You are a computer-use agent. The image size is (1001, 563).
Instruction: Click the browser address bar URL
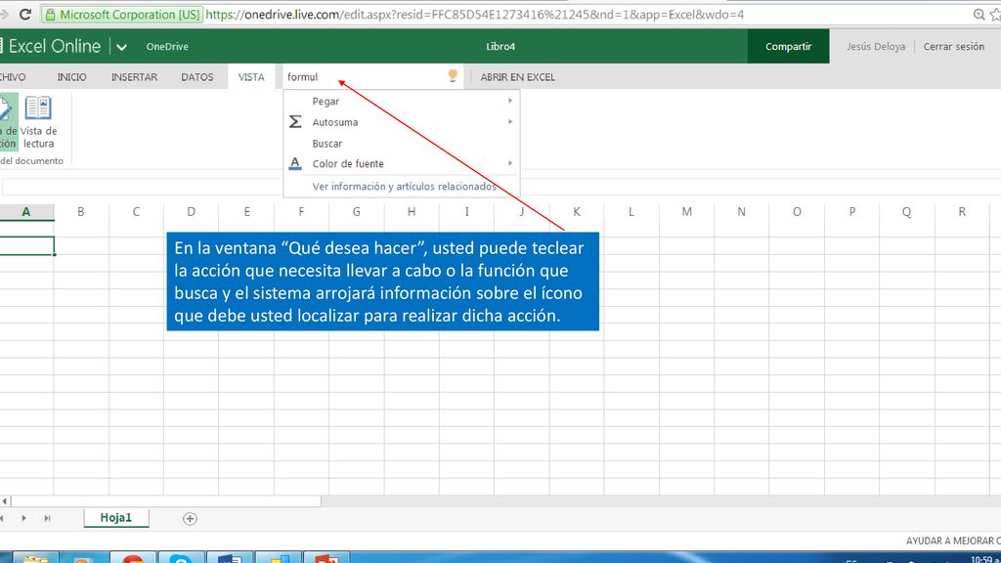tap(475, 14)
